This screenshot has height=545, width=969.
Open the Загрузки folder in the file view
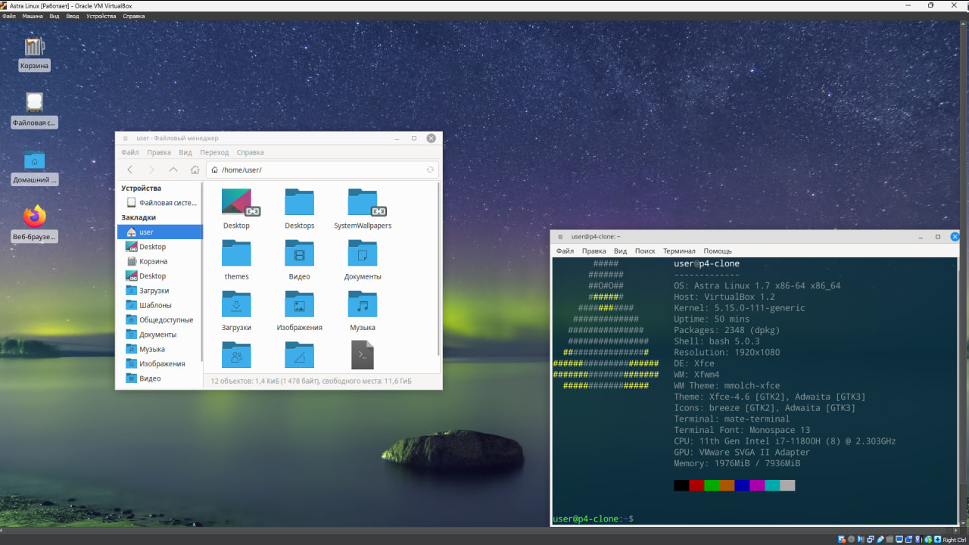coord(236,310)
